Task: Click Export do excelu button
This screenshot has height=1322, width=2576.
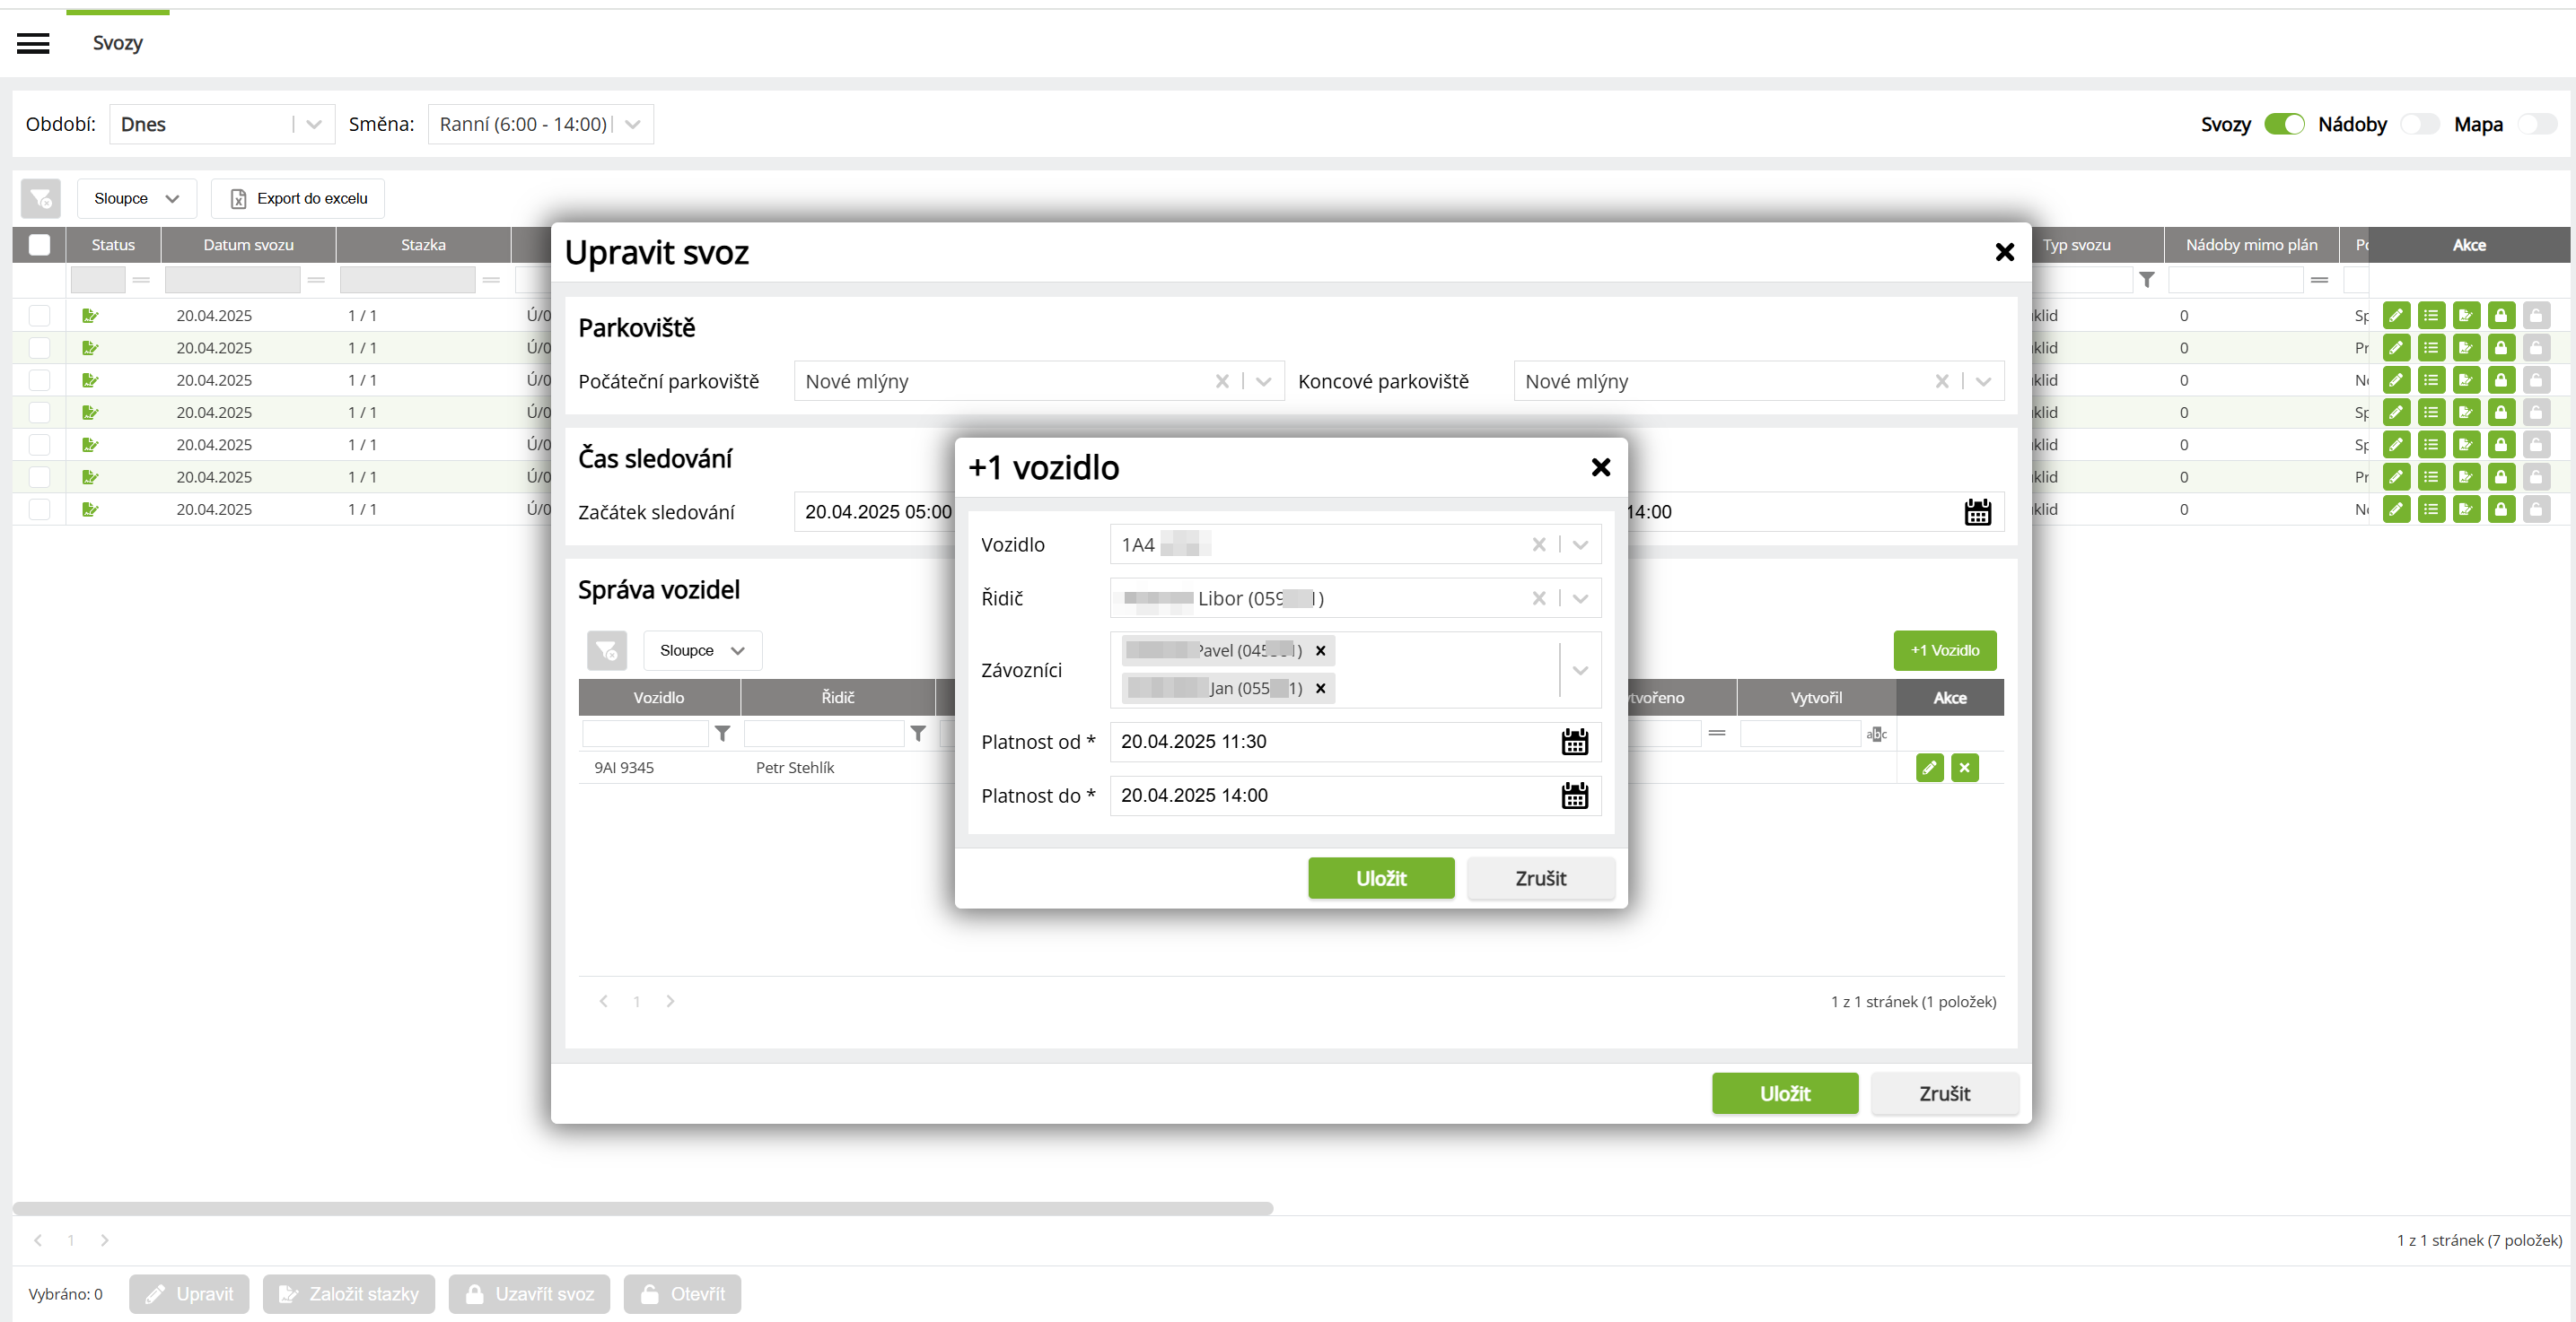Action: click(298, 199)
